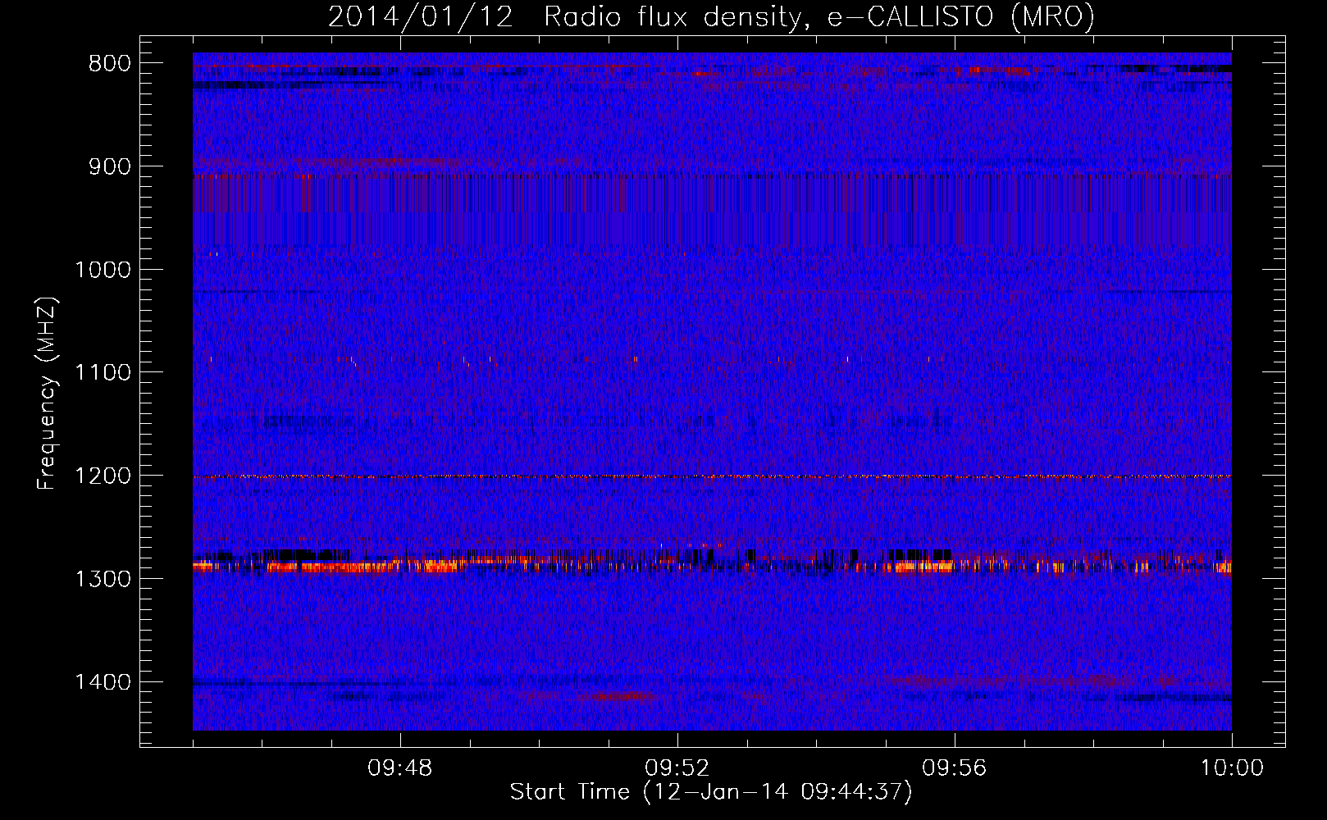
Task: Select the 1400 frequency tick label
Action: pos(103,682)
